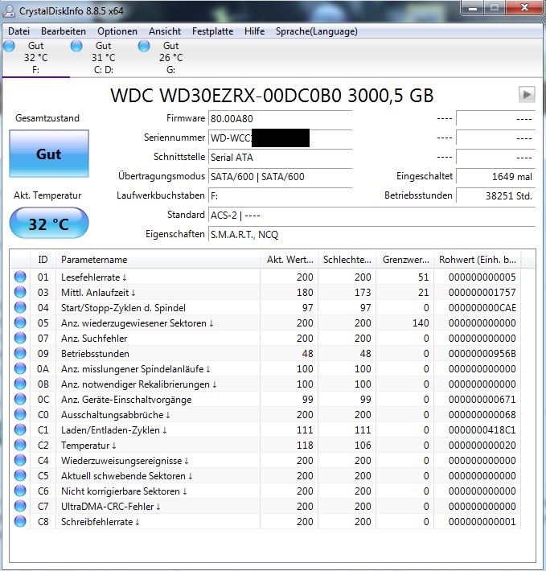Image resolution: width=546 pixels, height=571 pixels.
Task: Click the Betriebsstunden value 38251 Std.
Action: tap(496, 196)
